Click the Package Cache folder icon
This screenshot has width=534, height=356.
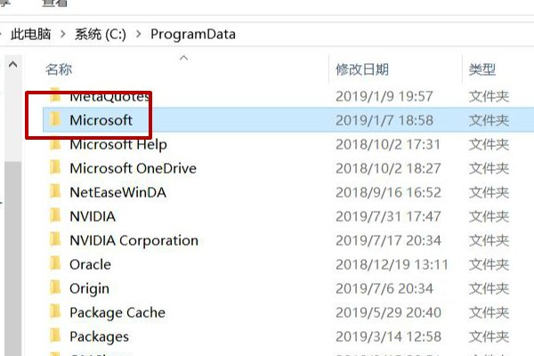[55, 312]
